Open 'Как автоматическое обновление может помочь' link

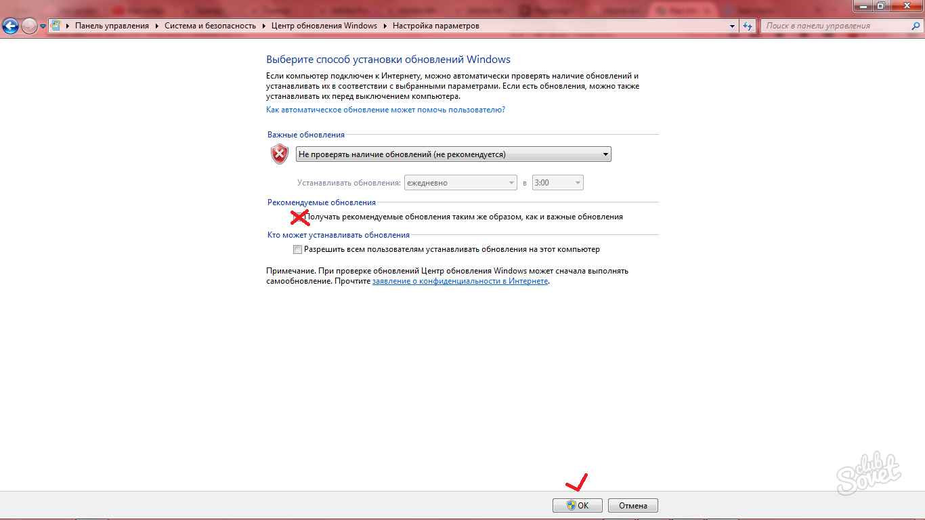(385, 110)
